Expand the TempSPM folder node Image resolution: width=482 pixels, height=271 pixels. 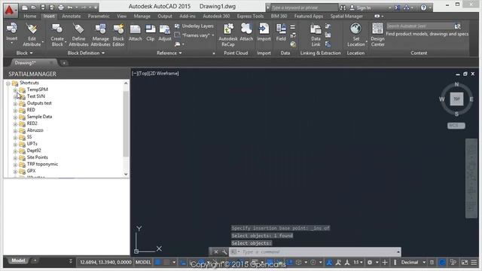pos(15,90)
